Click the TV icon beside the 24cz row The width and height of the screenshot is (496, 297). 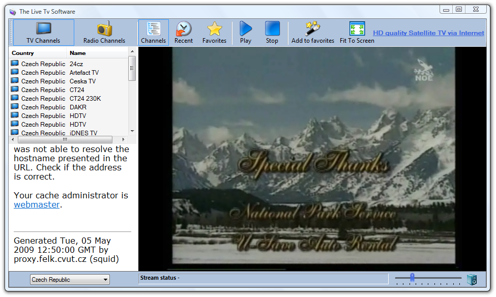[15, 64]
